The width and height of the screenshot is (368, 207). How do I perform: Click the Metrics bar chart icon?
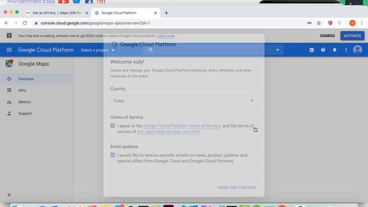9,102
